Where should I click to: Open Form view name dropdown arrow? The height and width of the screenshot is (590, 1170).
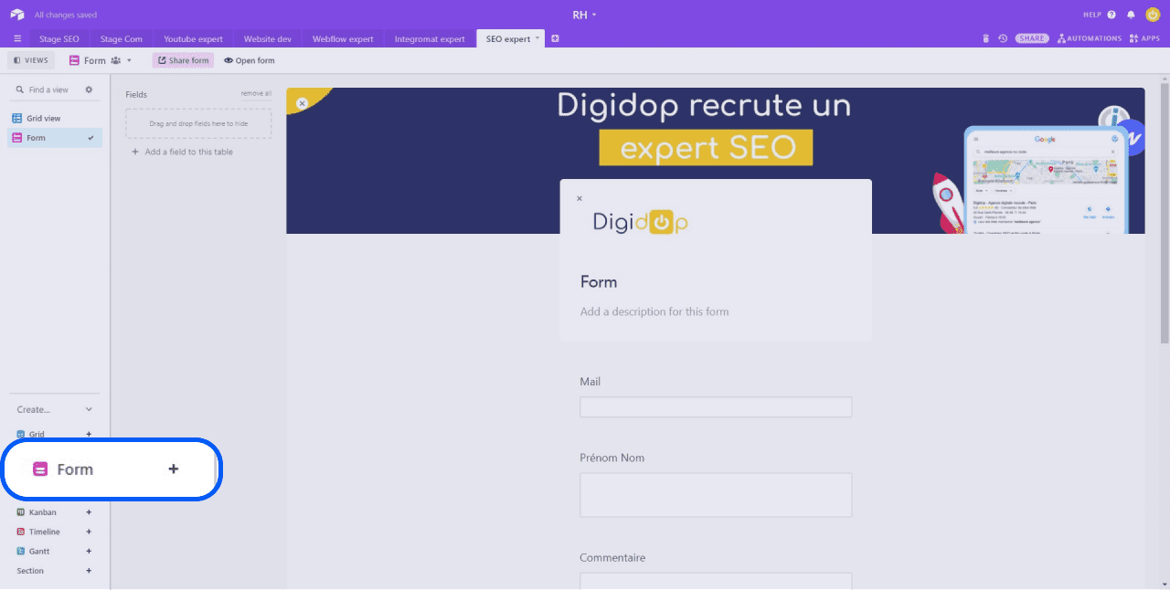[x=129, y=60]
